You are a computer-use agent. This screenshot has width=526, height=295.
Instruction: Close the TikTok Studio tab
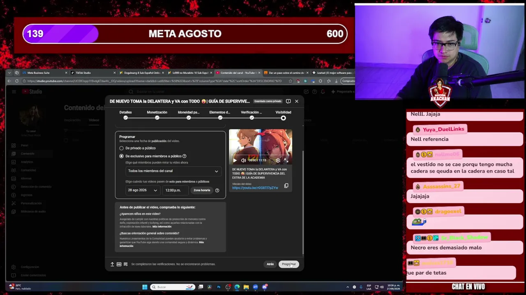point(115,73)
